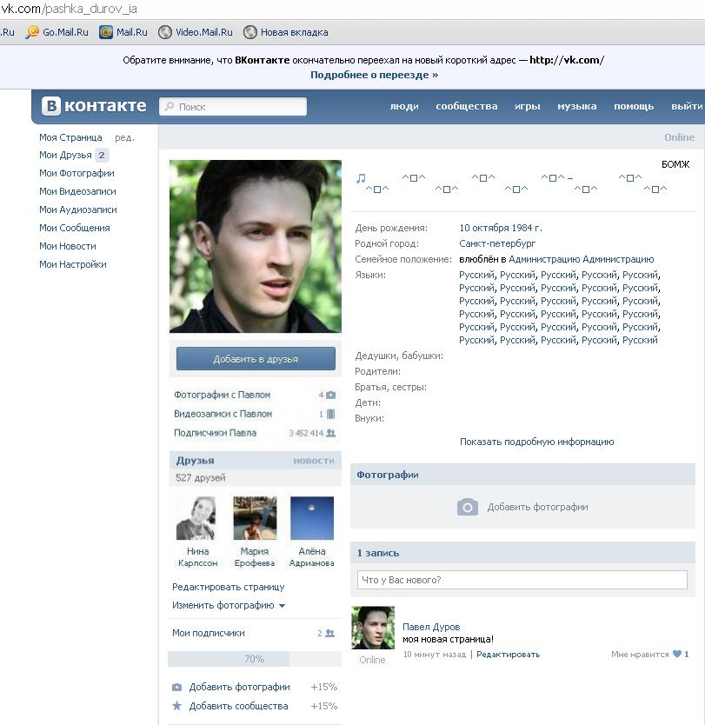Viewport: 705px width, 725px height.
Task: Open the 527 друзей friends list
Action: tap(201, 477)
